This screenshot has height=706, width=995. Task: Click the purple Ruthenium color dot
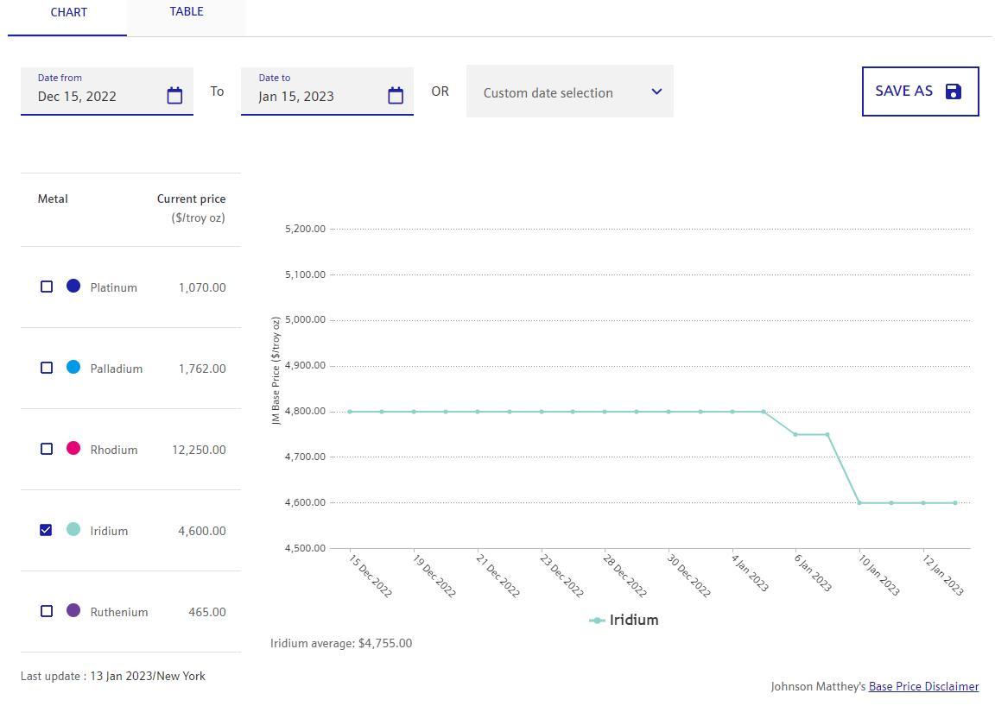tap(73, 610)
